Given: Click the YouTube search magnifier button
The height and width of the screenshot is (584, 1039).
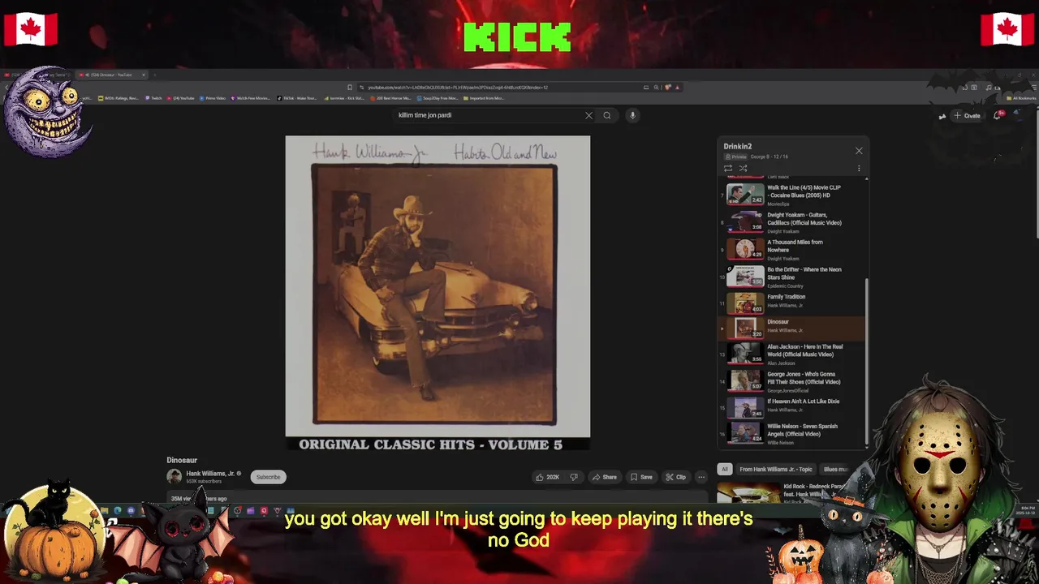Looking at the screenshot, I should point(606,115).
